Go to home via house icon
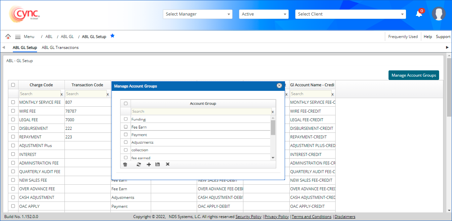 8,37
